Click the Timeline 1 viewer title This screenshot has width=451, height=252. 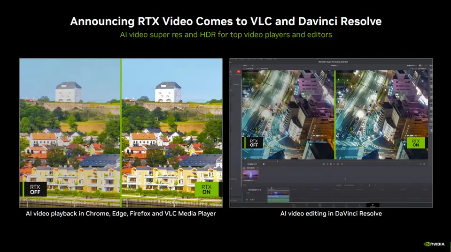tap(334, 66)
